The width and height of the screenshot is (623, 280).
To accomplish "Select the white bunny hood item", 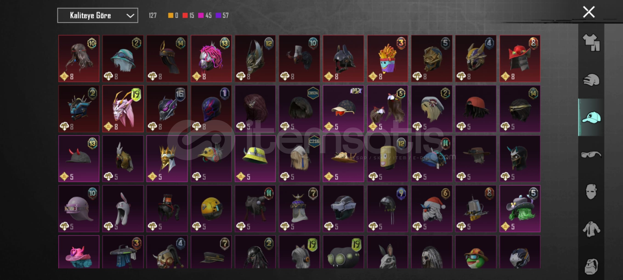I will click(123, 209).
